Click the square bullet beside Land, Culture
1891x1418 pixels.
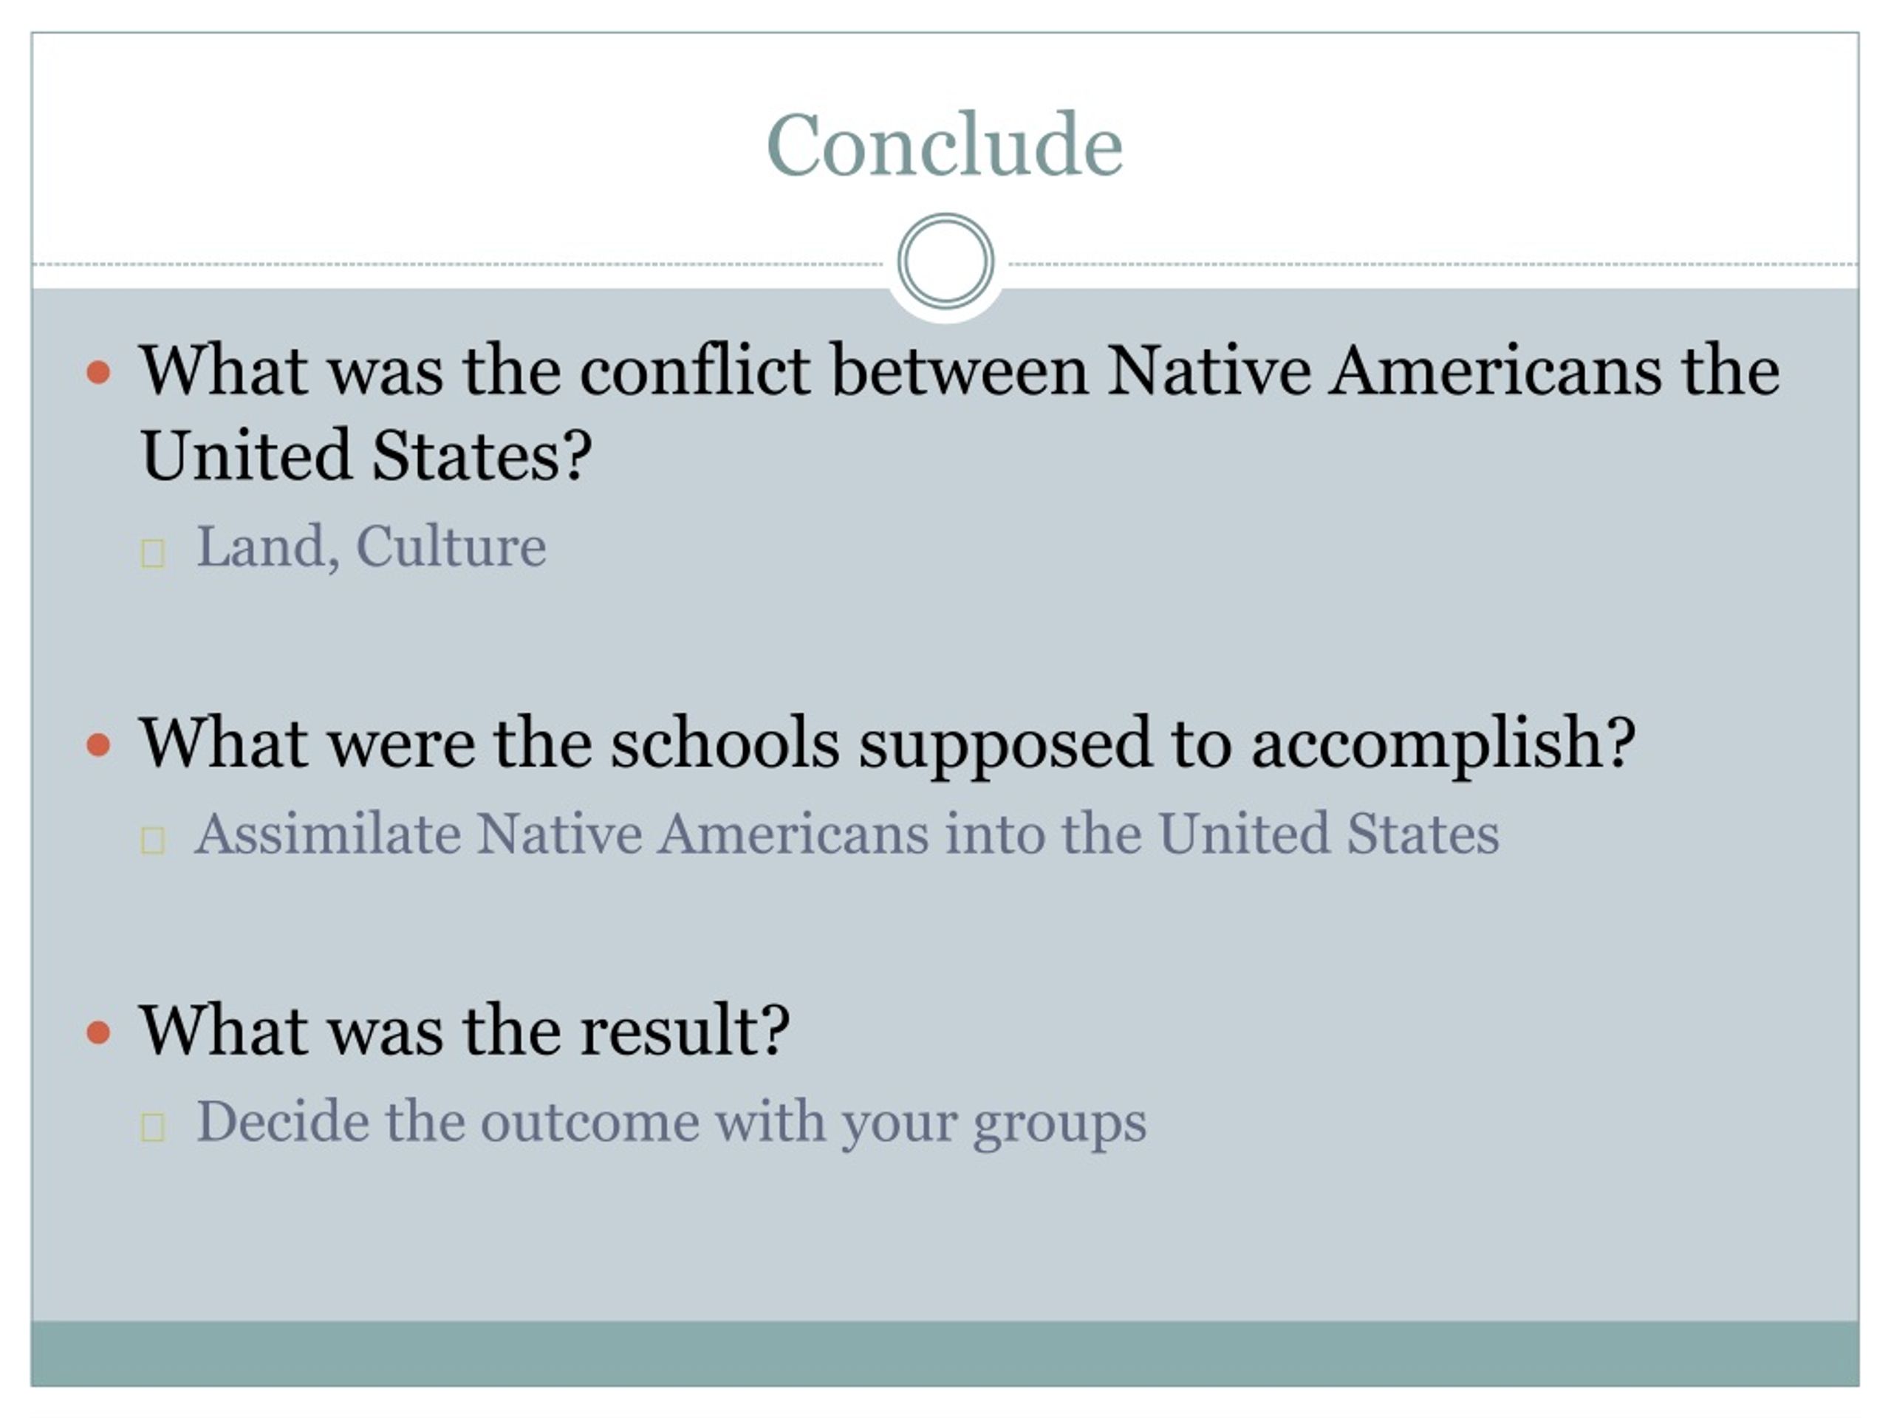(x=153, y=553)
